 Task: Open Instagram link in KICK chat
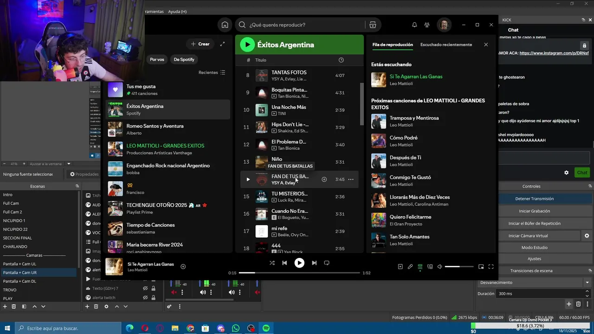tap(554, 53)
